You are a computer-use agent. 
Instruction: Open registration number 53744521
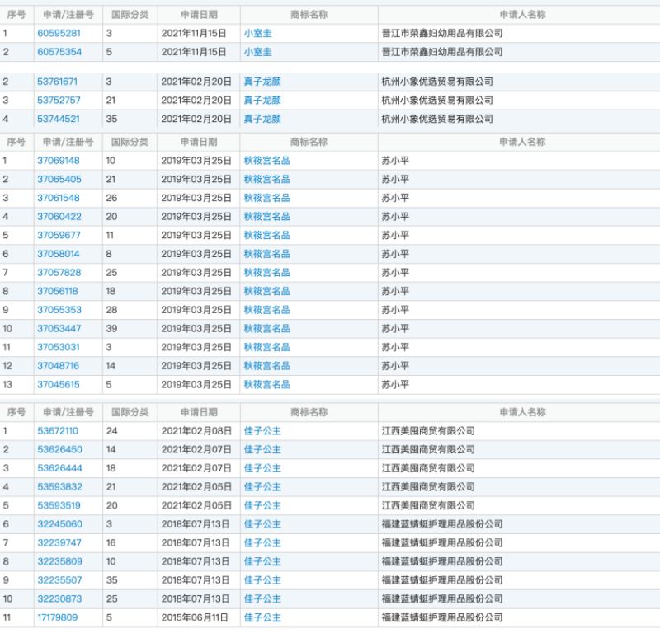coord(59,119)
